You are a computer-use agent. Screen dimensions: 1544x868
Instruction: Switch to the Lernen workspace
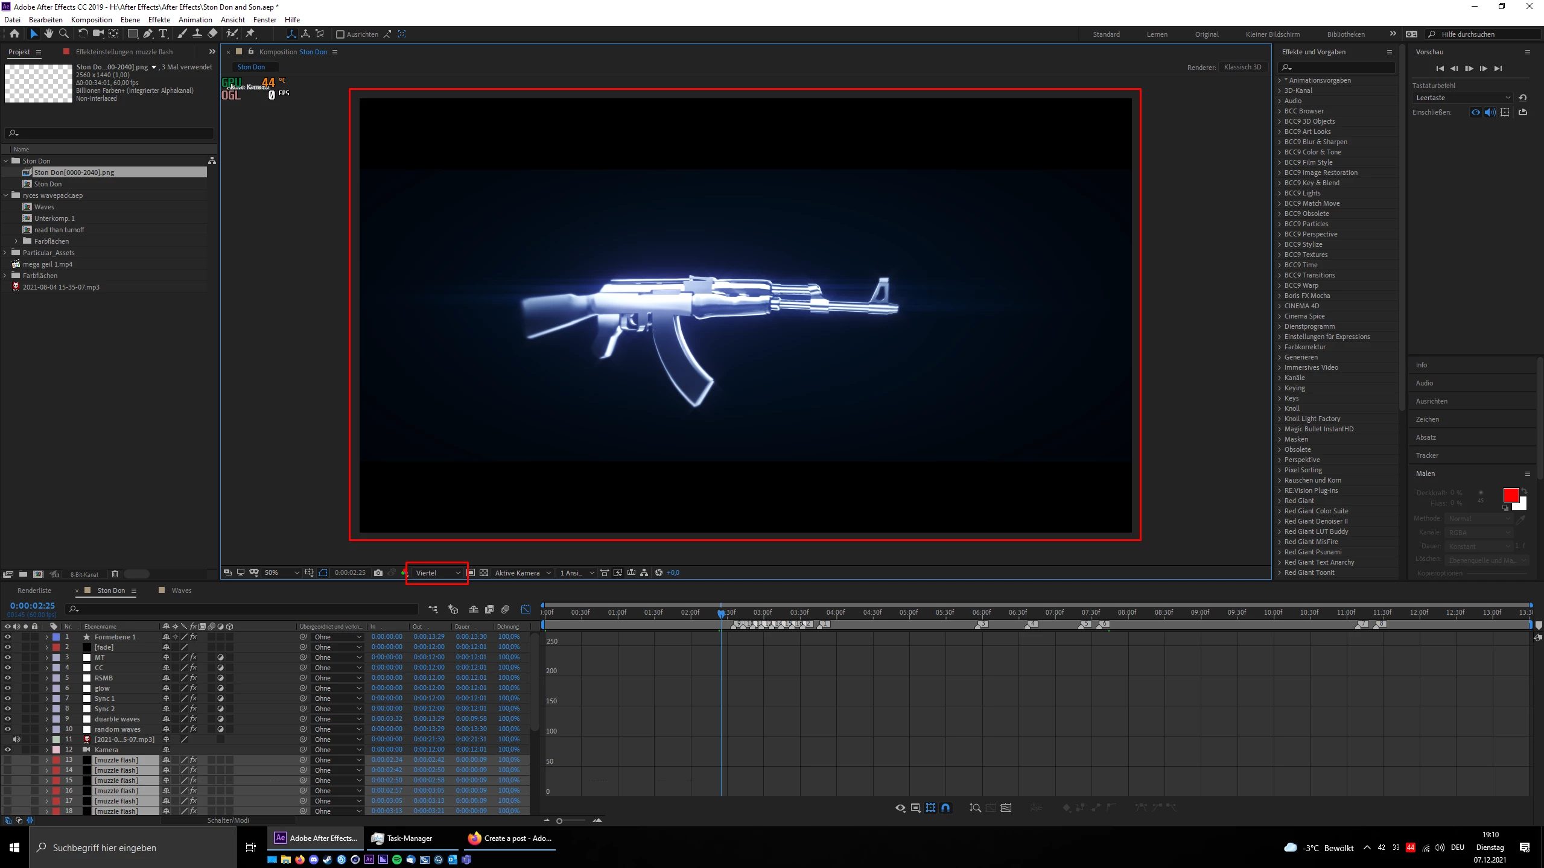(1157, 34)
